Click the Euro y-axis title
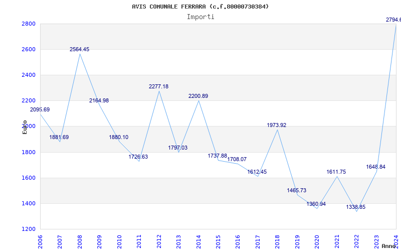The height and width of the screenshot is (251, 401). (25, 127)
